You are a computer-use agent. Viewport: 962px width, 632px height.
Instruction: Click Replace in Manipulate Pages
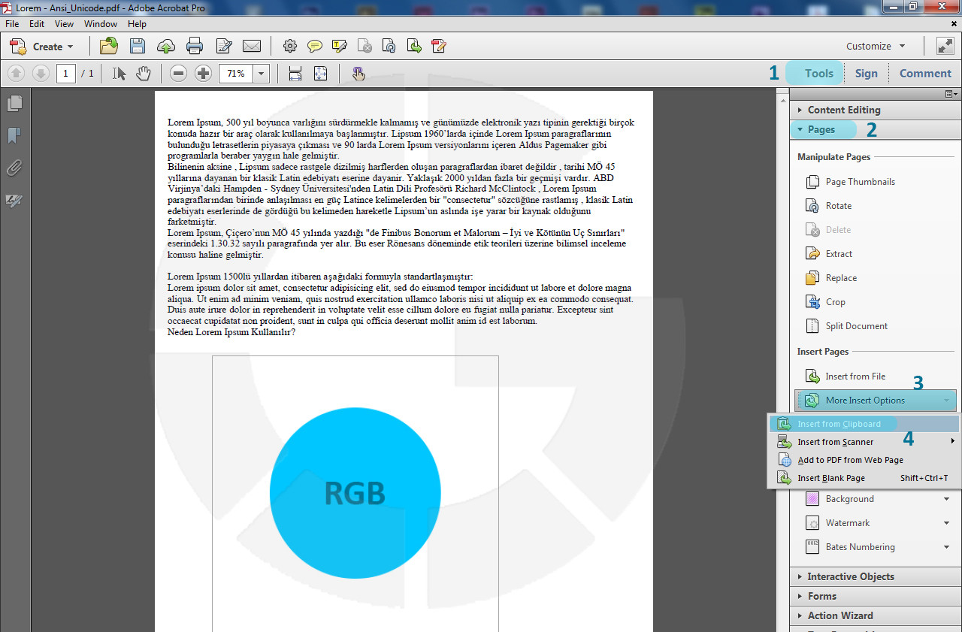coord(831,278)
